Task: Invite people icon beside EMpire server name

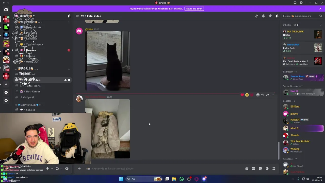Action: [69, 16]
